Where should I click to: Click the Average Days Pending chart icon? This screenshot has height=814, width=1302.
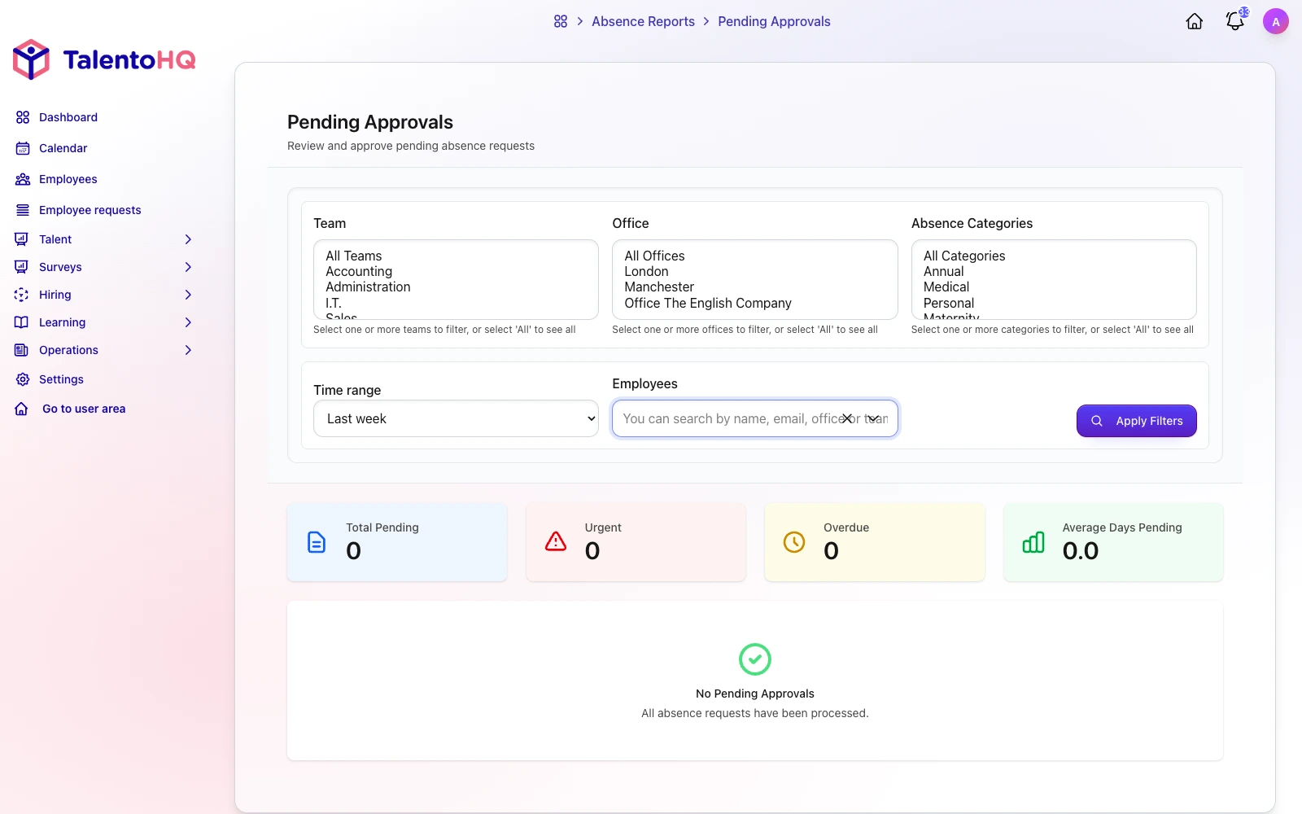click(x=1033, y=542)
